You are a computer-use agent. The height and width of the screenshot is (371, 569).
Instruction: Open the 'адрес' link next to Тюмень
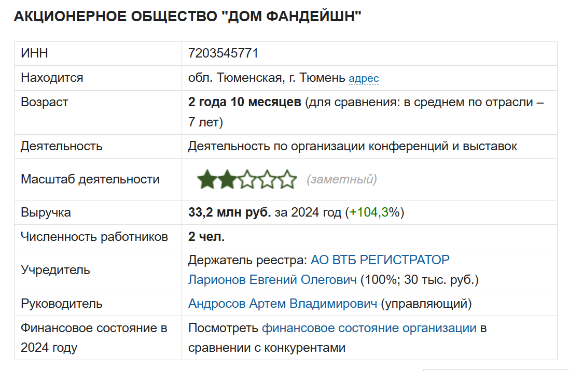(x=364, y=79)
